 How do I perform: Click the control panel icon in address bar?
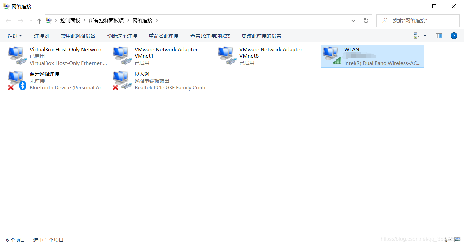point(49,20)
